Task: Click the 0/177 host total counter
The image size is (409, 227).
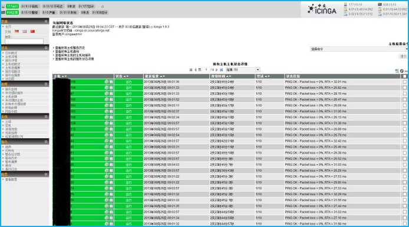Action: click(87, 6)
